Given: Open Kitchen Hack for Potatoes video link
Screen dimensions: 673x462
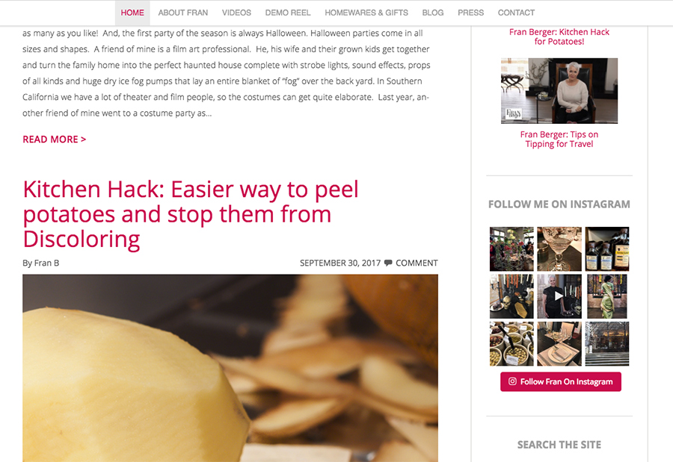Looking at the screenshot, I should tap(559, 37).
